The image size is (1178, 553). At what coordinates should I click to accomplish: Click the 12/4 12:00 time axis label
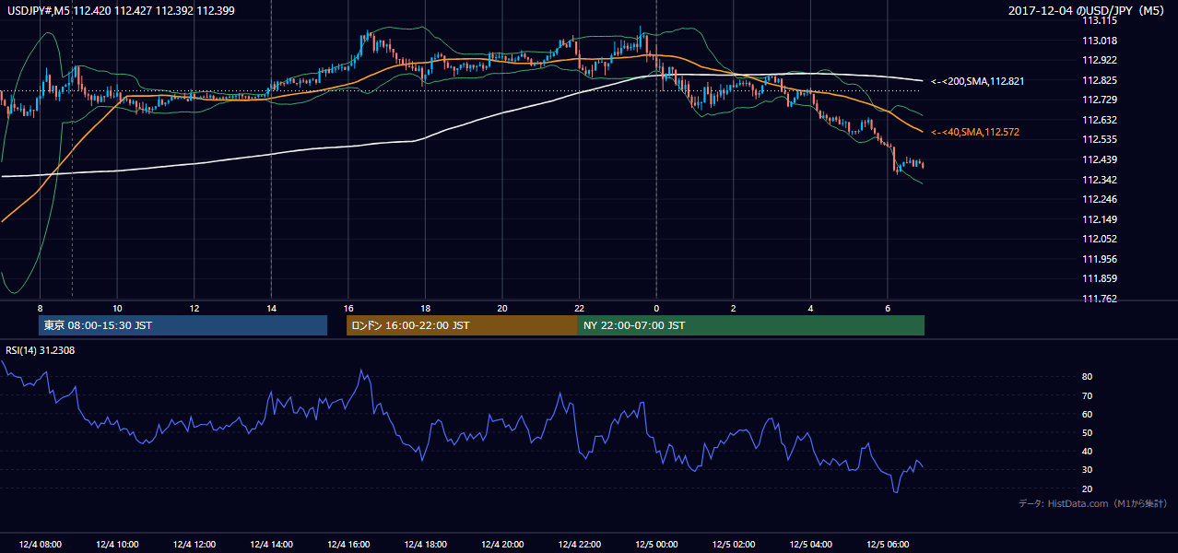(x=194, y=545)
